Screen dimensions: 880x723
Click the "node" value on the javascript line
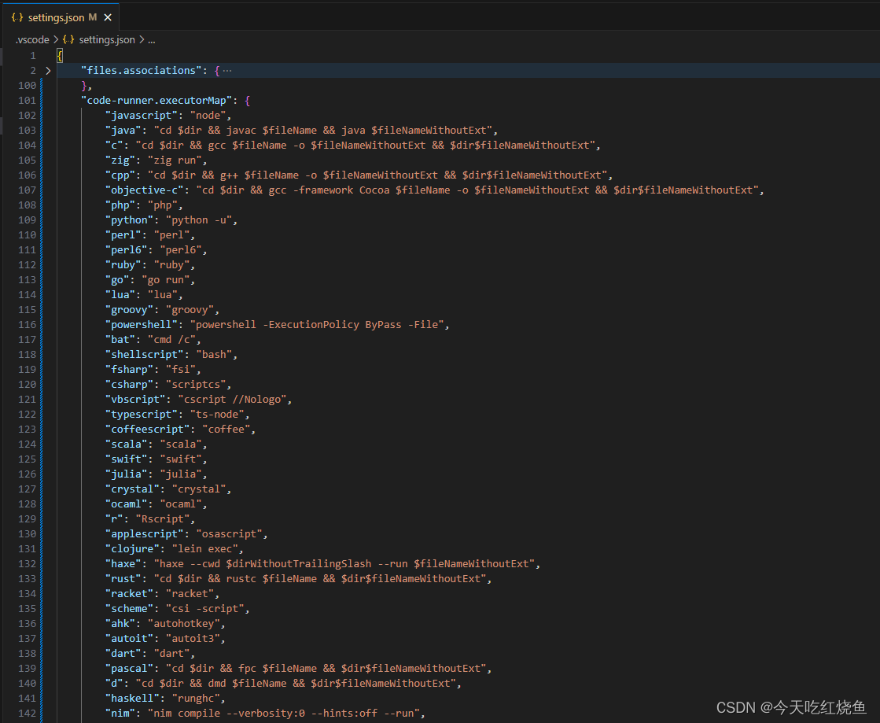(207, 115)
